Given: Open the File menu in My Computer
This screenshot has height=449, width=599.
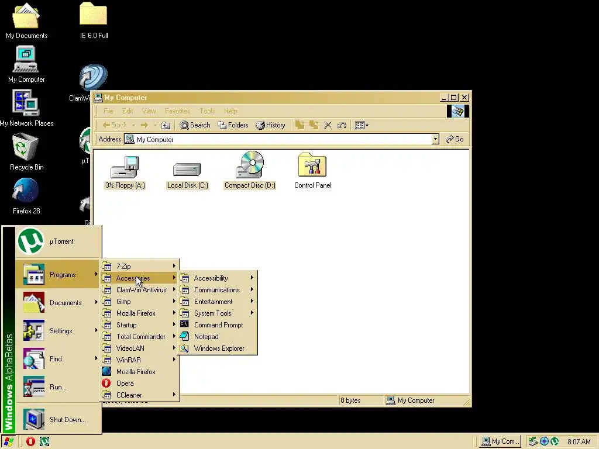Looking at the screenshot, I should (x=108, y=111).
